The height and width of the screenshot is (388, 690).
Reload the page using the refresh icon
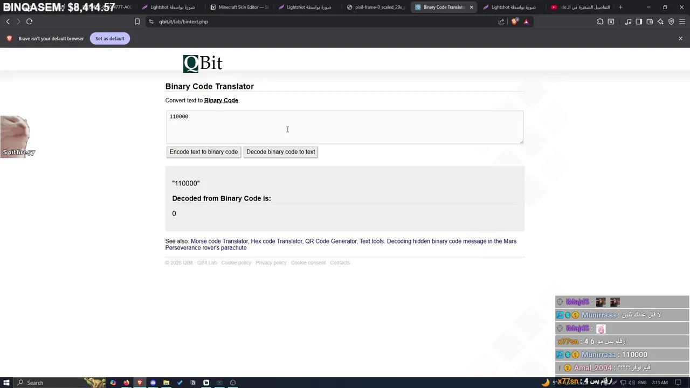(x=29, y=22)
